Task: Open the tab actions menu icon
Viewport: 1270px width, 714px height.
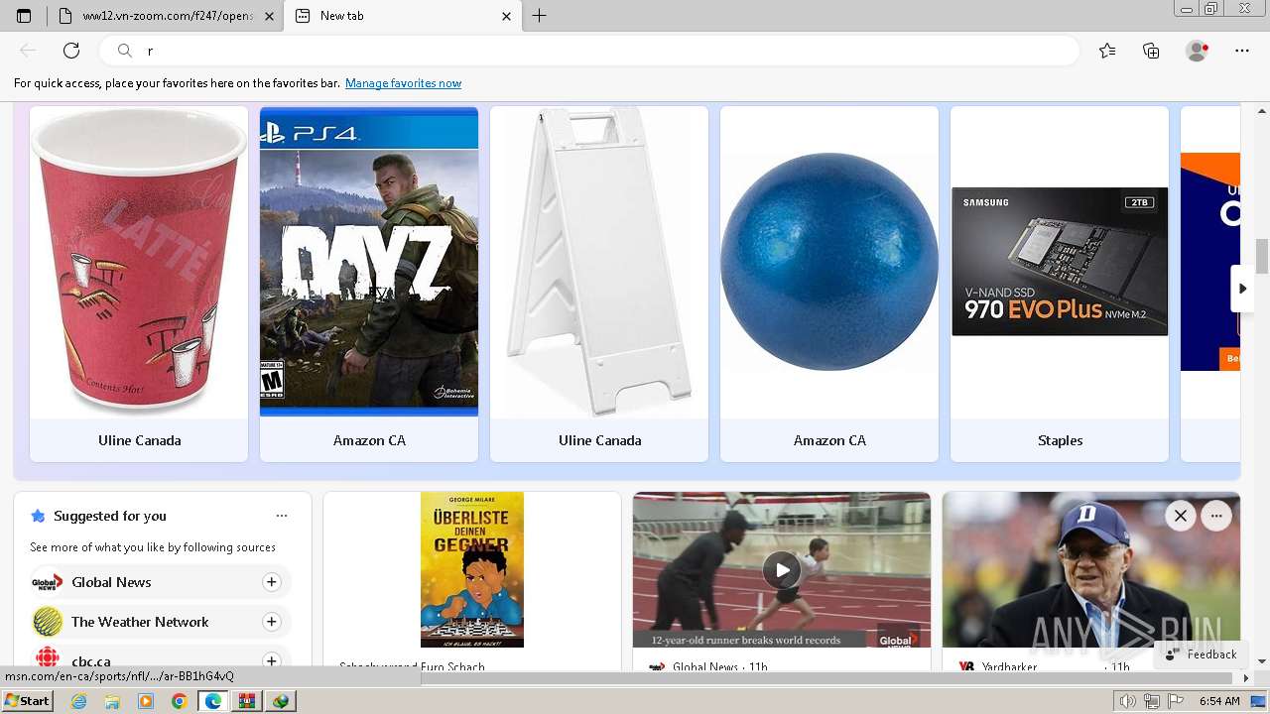Action: (x=24, y=16)
